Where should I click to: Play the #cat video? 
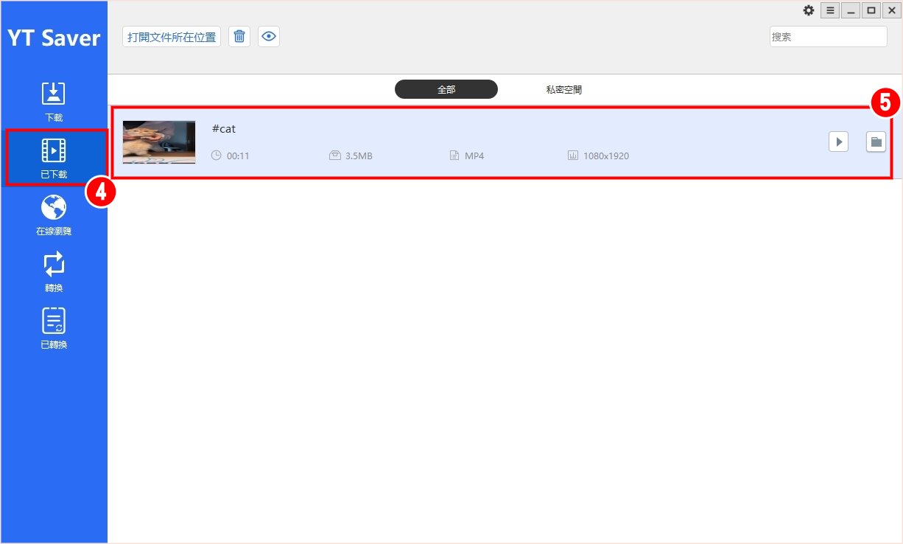pyautogui.click(x=839, y=142)
